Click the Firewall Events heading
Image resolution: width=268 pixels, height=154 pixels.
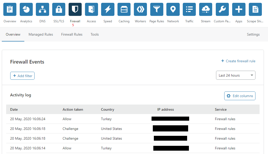[x=27, y=62]
